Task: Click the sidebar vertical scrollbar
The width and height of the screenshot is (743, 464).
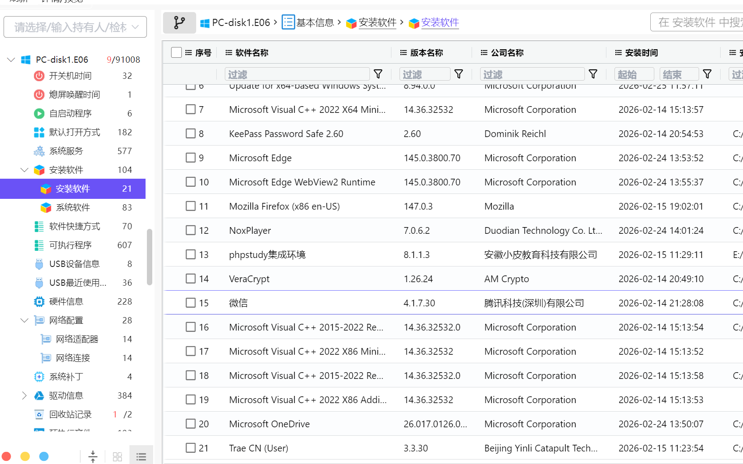Action: (x=150, y=257)
